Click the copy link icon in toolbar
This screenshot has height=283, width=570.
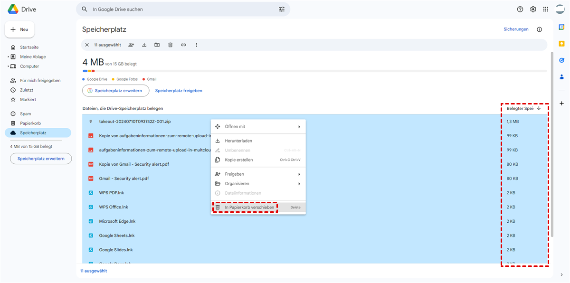click(183, 45)
